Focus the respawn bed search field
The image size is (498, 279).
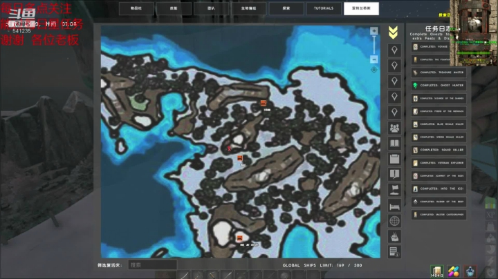[152, 264]
